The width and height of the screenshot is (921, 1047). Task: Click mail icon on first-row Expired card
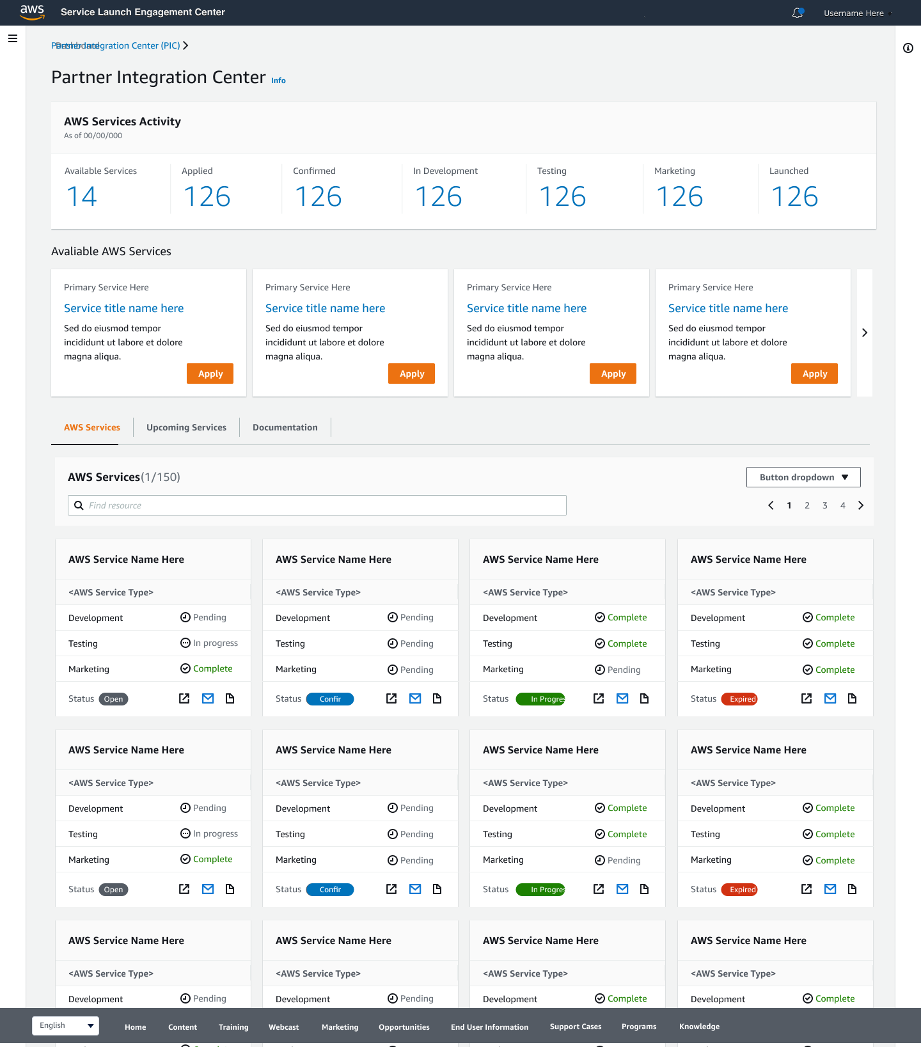coord(830,698)
